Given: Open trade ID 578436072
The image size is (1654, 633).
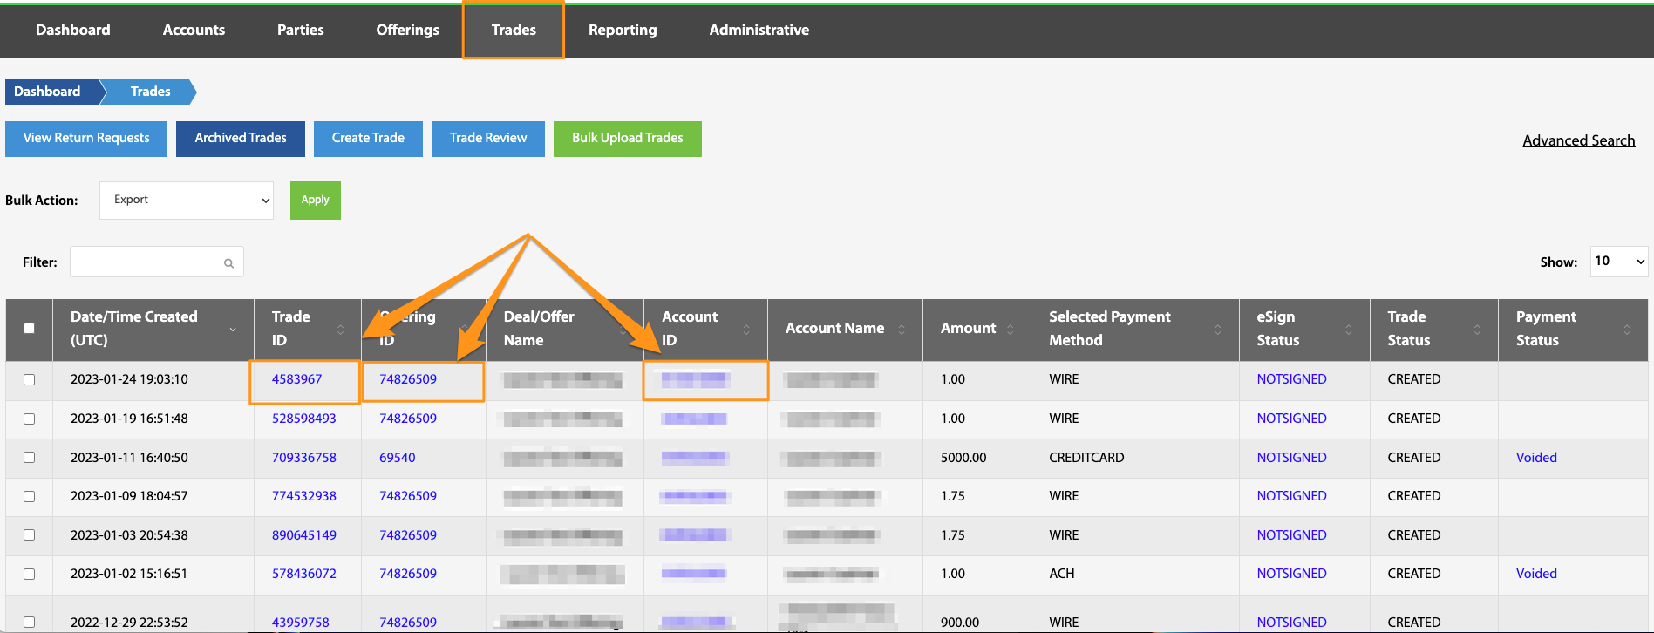Looking at the screenshot, I should 303,574.
